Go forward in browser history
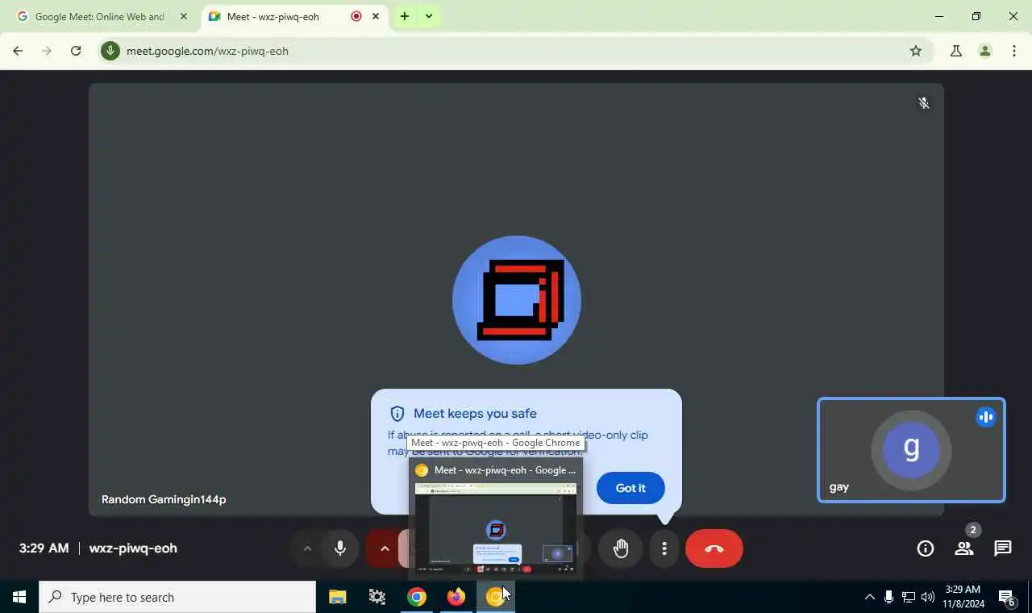Viewport: 1032px width, 613px height. point(47,51)
